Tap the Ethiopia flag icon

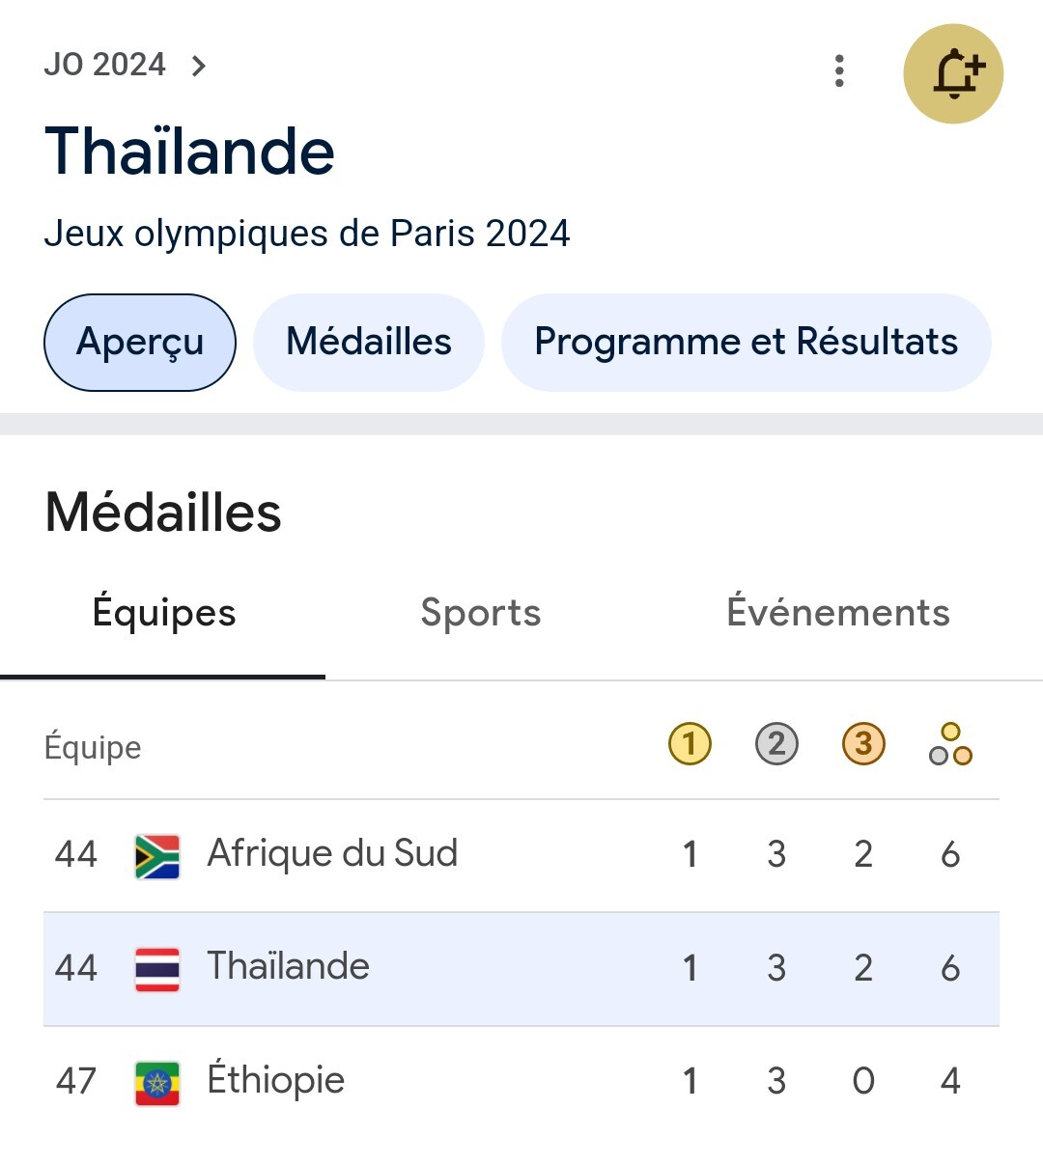157,1082
